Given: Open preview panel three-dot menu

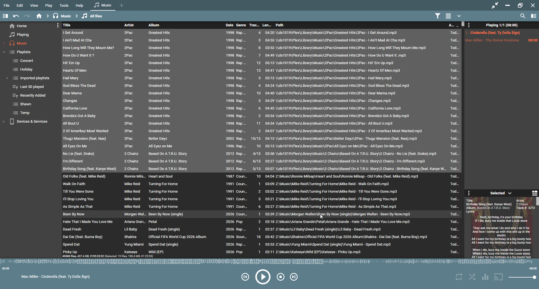Looking at the screenshot, I should (469, 193).
